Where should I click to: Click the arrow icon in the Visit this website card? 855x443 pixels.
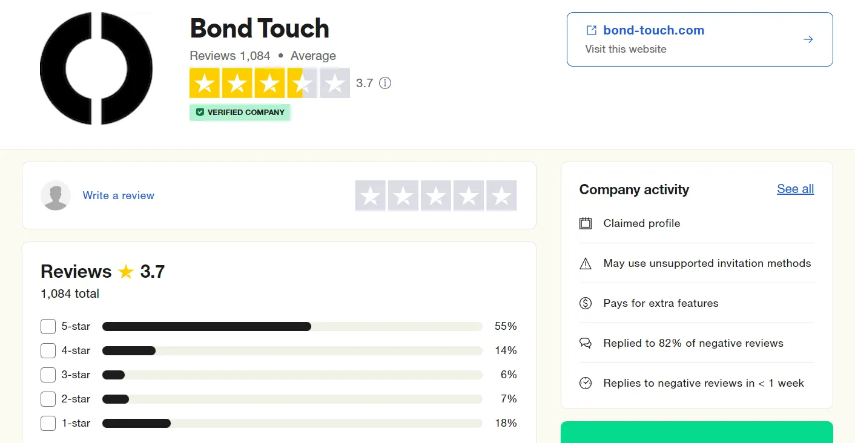click(x=808, y=39)
